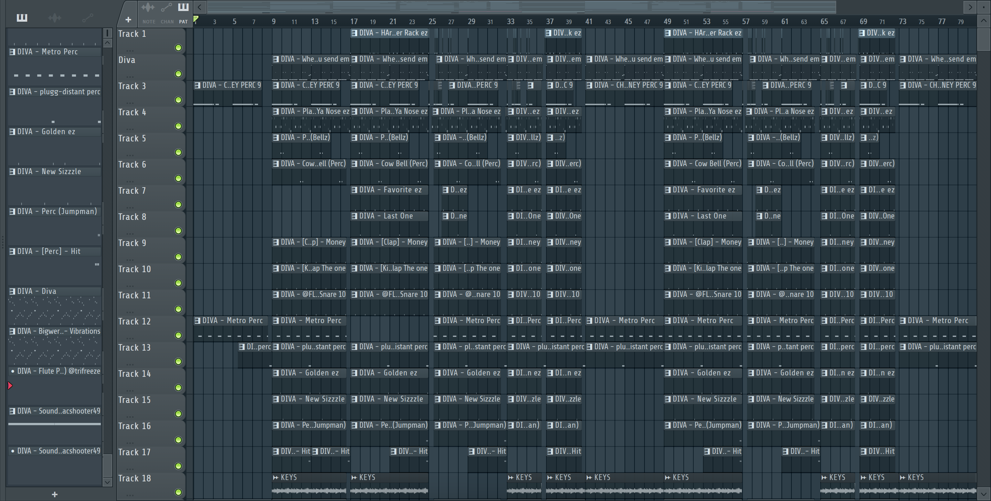Open menu of first Golden ez clip on Track 14
Image resolution: width=991 pixels, height=501 pixels.
[275, 373]
